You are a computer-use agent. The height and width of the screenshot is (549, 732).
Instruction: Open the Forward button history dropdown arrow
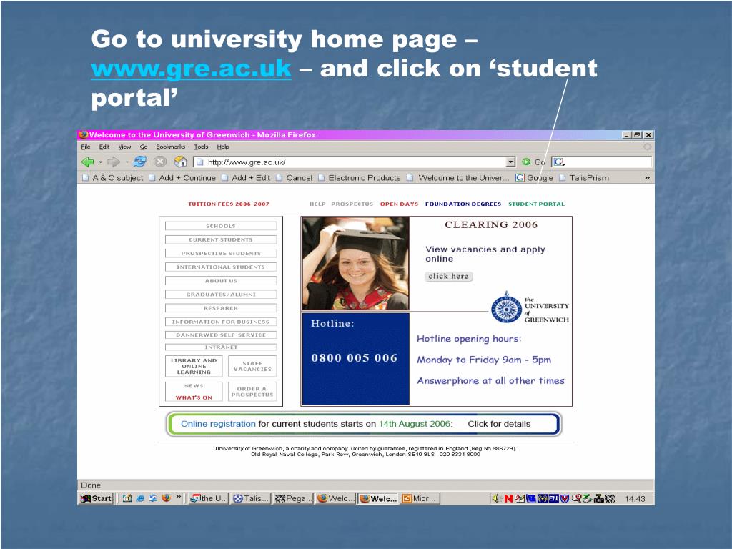126,162
